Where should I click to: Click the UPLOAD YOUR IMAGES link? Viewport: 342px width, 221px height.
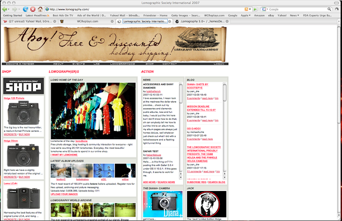pos(64,194)
